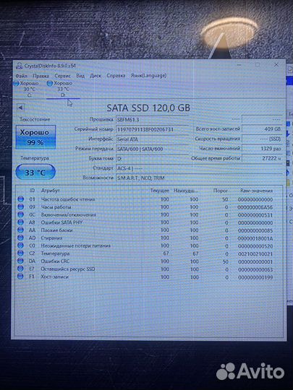Select the Часы работы attribute name
293x390 pixels.
56,207
